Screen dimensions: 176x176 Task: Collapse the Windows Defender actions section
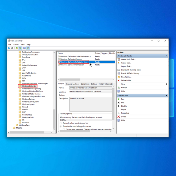coord(167,56)
